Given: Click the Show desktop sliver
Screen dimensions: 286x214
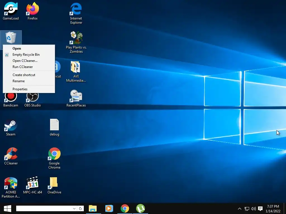Looking at the screenshot, I should 285,208.
